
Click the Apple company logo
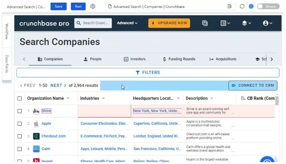pyautogui.click(x=36, y=124)
